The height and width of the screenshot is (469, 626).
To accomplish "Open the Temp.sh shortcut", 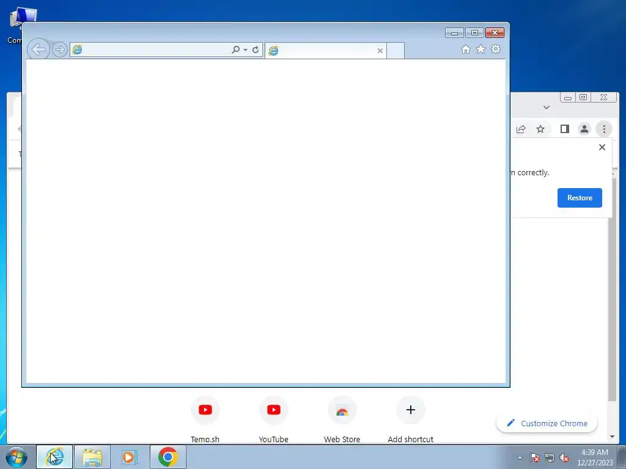I will 205,420.
